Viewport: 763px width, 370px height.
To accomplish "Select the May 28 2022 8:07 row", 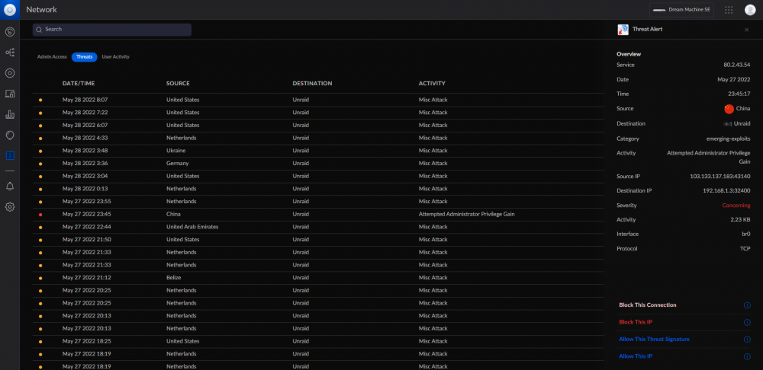I will point(318,100).
